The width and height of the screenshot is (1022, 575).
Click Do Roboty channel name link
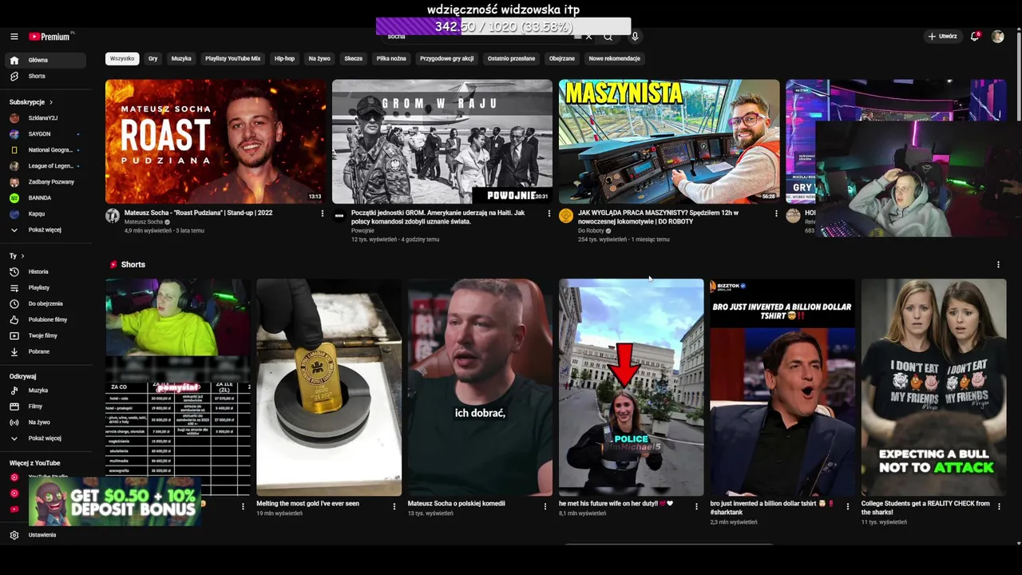pos(592,231)
